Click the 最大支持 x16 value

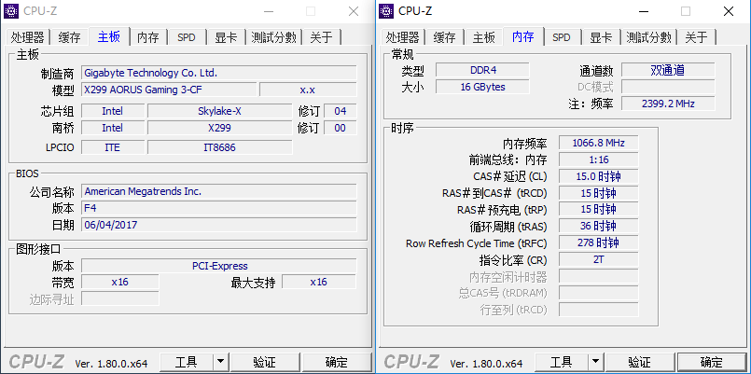click(x=318, y=282)
